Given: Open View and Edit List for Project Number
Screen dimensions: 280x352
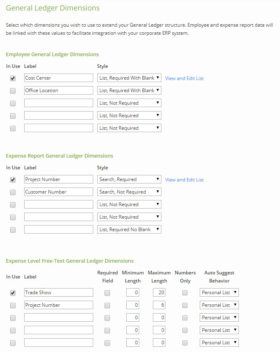Looking at the screenshot, I should 184,180.
